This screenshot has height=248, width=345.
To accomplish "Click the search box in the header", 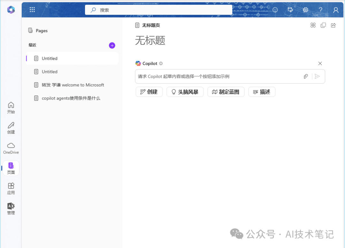I will [158, 10].
